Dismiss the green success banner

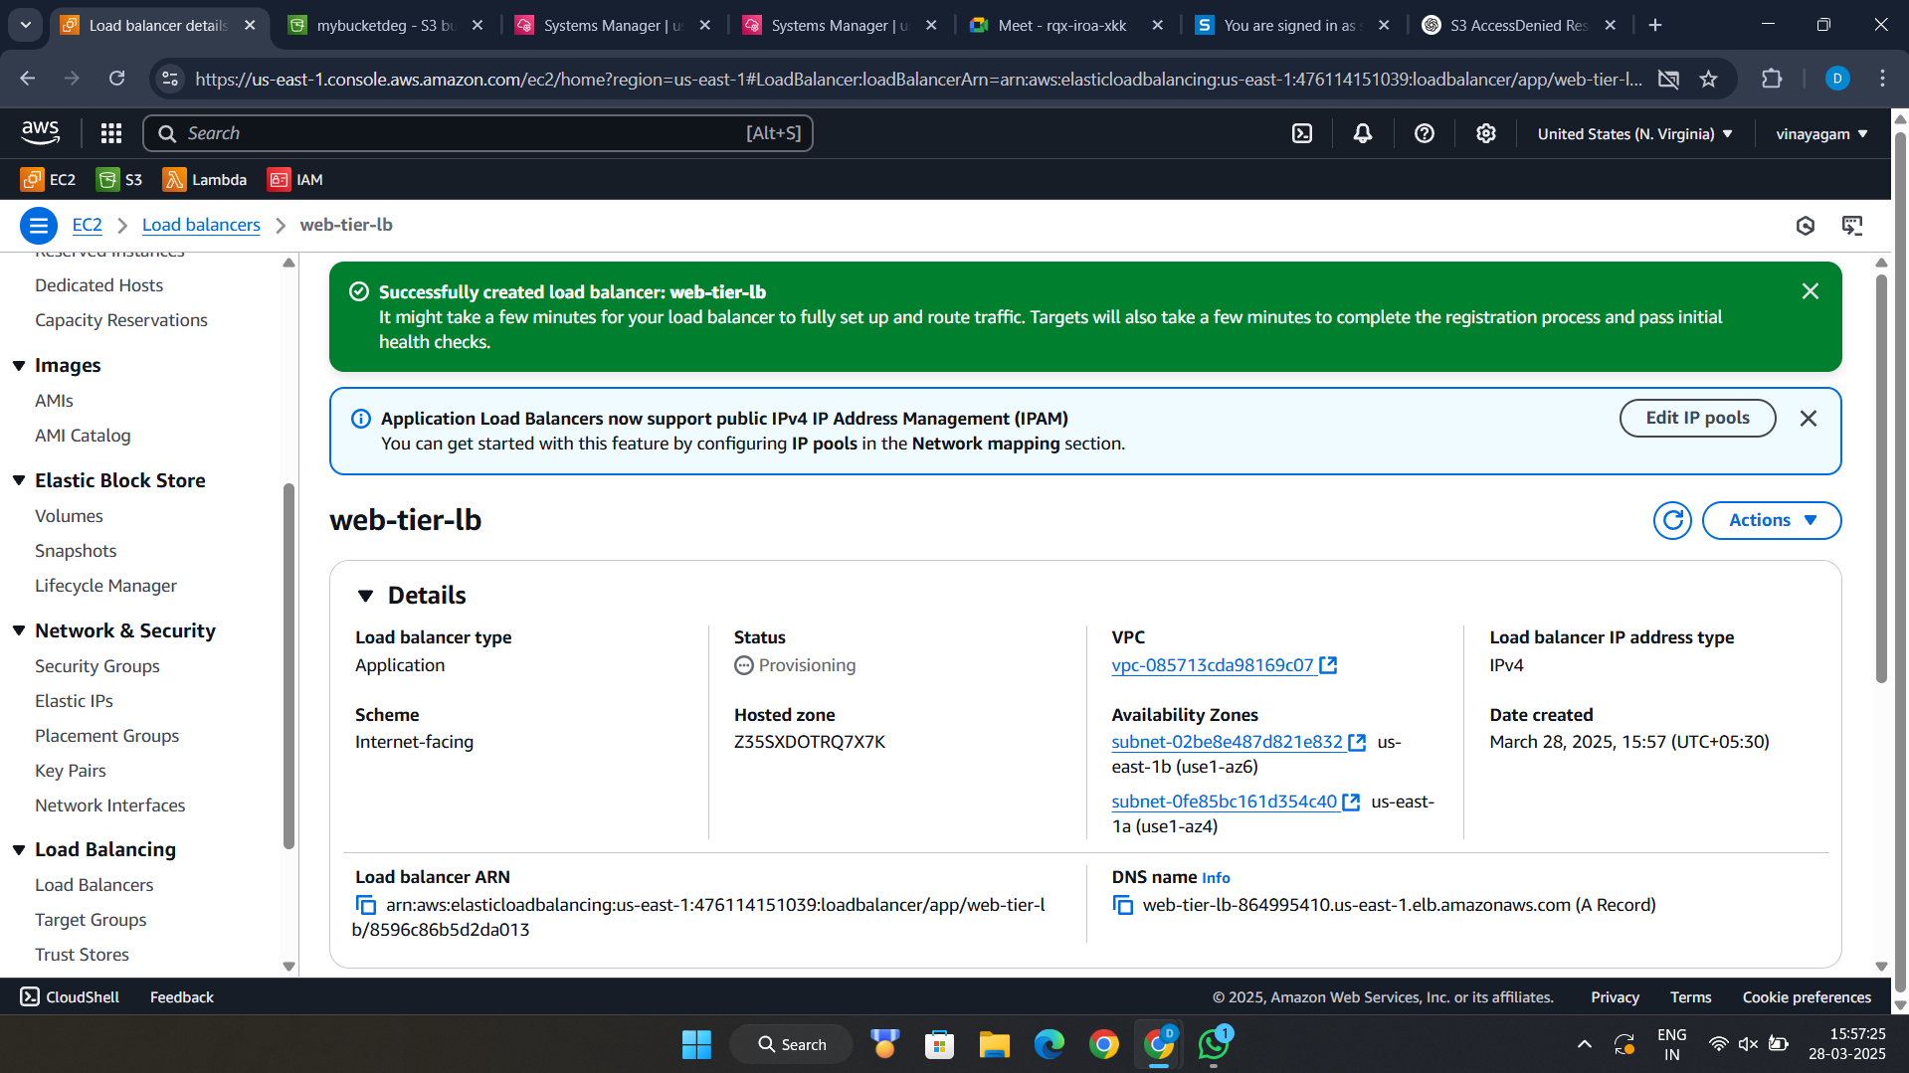[1811, 291]
